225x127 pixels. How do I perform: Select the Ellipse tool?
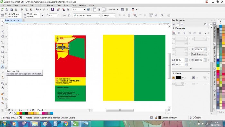3,56
